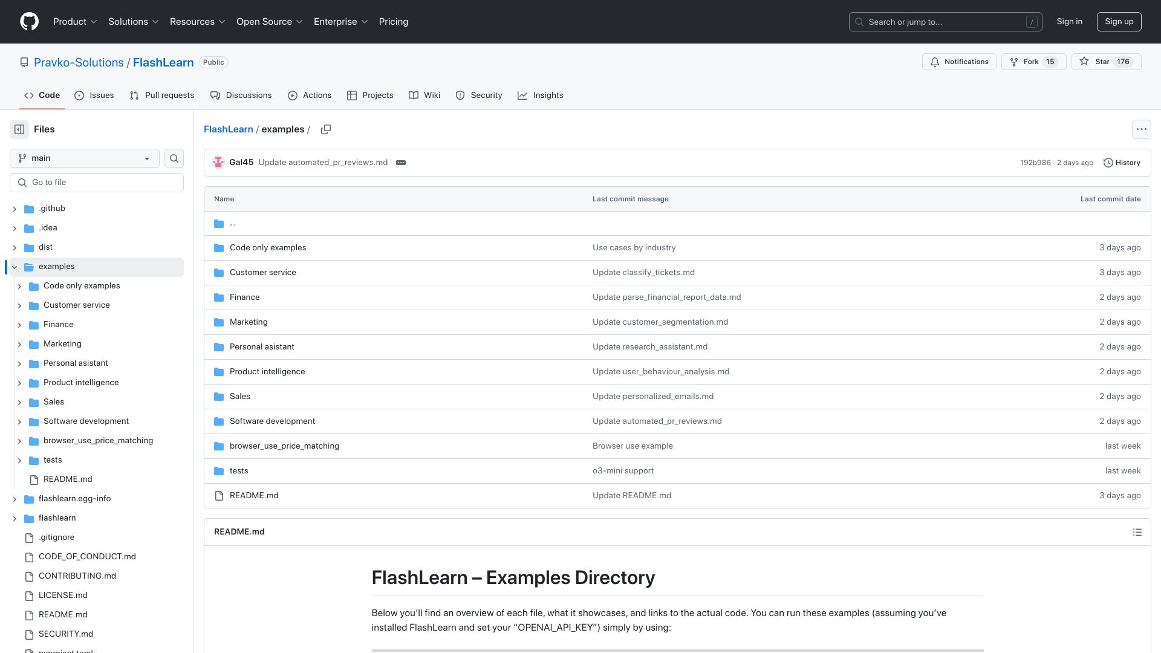The width and height of the screenshot is (1161, 653).
Task: Expand the flashlearn folder in sidebar tree
Action: pyautogui.click(x=15, y=519)
